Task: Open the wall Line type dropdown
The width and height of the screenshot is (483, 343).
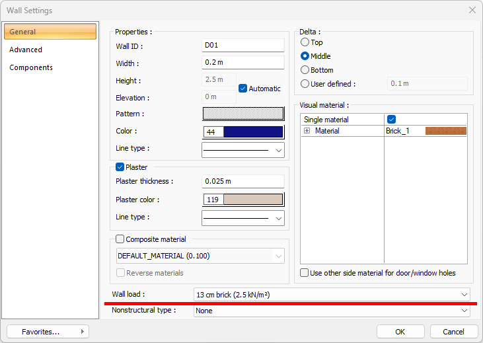Action: [242, 150]
